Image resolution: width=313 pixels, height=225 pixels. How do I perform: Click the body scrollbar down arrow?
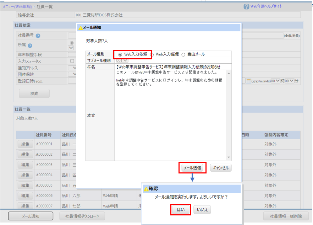click(229, 157)
